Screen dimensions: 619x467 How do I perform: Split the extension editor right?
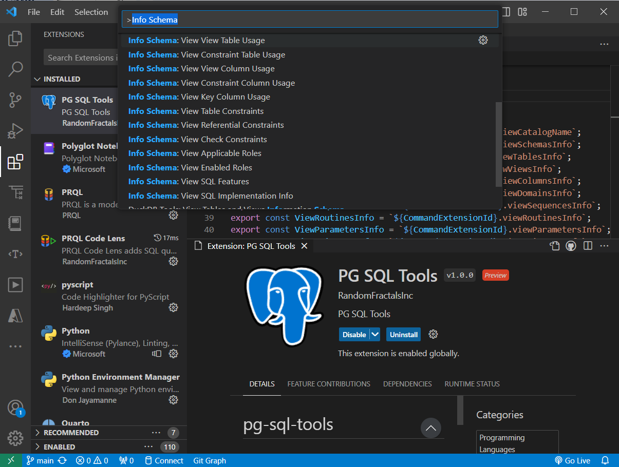click(x=588, y=246)
